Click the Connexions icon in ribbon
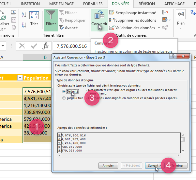This screenshot has height=180, width=196. [13, 12]
